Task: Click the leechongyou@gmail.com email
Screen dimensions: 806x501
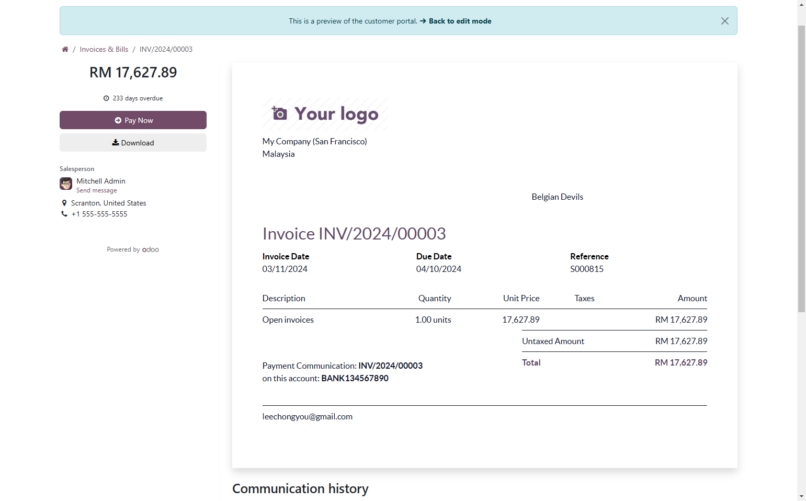Action: pos(308,416)
